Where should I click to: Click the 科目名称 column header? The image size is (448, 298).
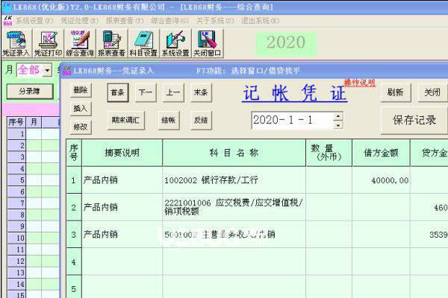pyautogui.click(x=234, y=153)
